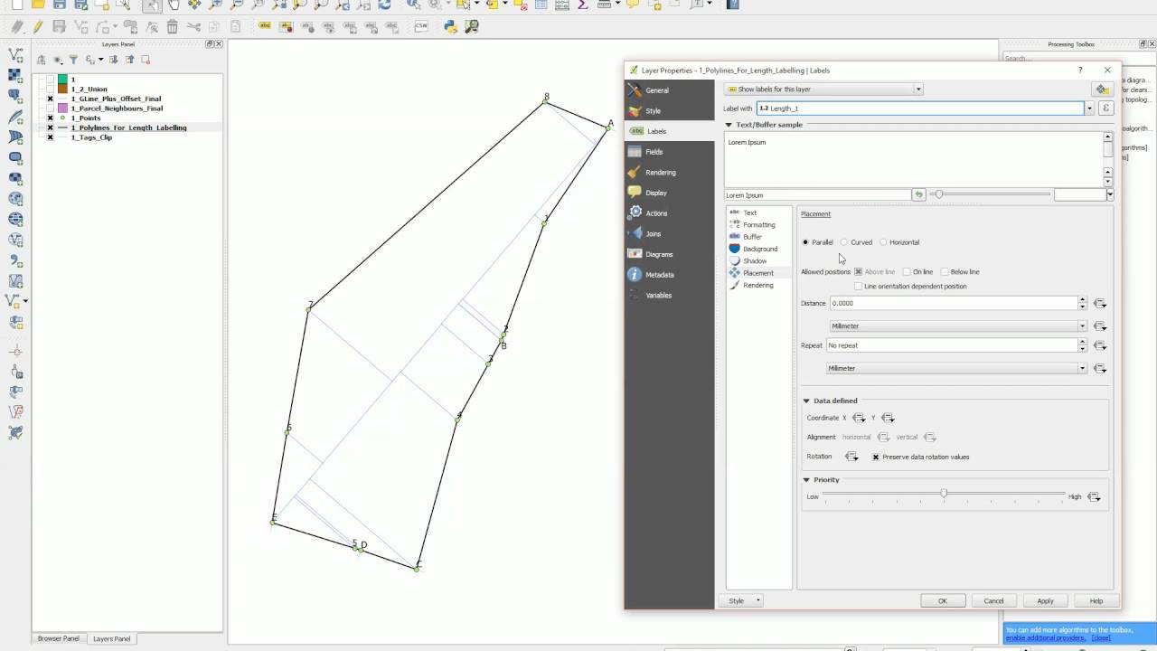The image size is (1157, 651).
Task: Select the Horizontal placement radio button
Action: tap(883, 242)
